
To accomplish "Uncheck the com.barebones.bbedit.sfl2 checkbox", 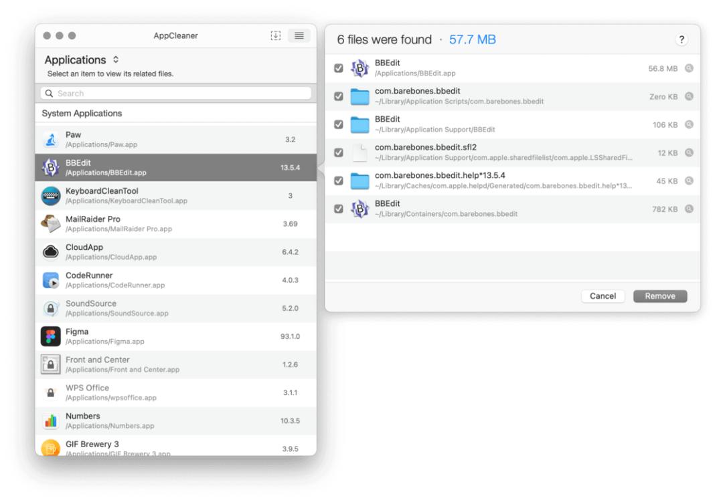I will [x=339, y=152].
